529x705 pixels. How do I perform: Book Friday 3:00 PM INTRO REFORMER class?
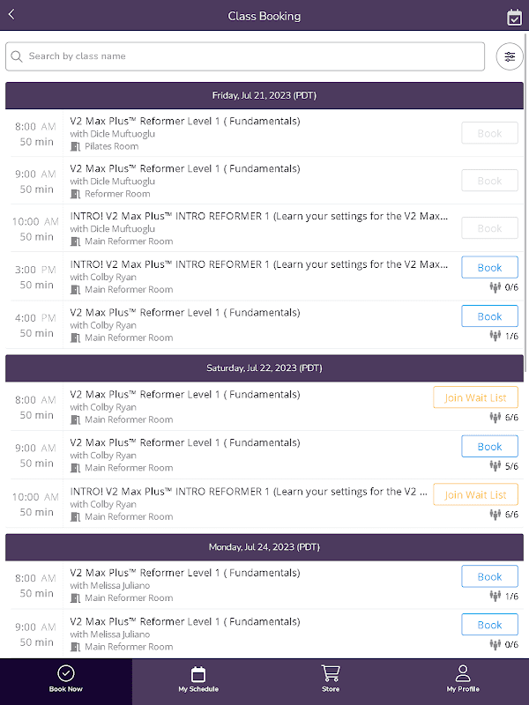coord(489,268)
